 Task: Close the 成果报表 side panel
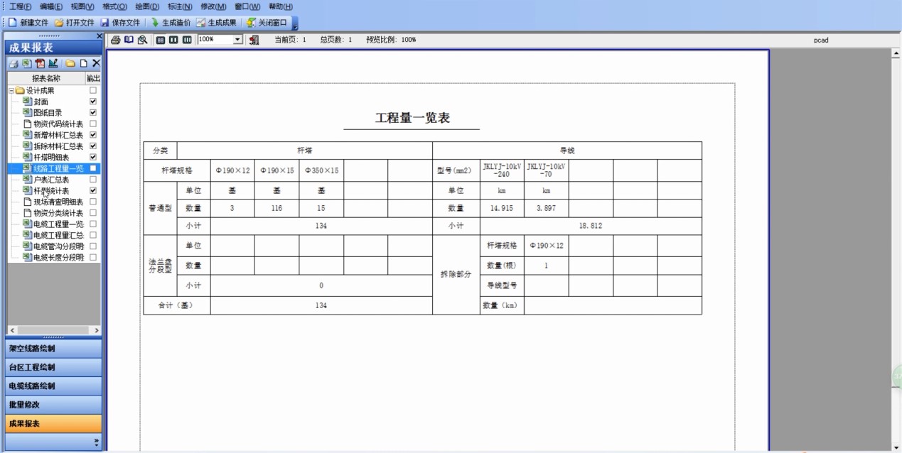point(99,36)
